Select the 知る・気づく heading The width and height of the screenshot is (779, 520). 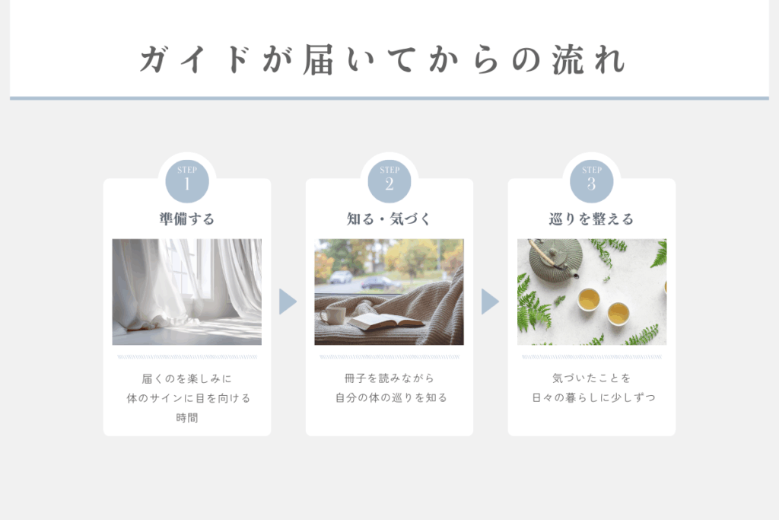point(389,219)
